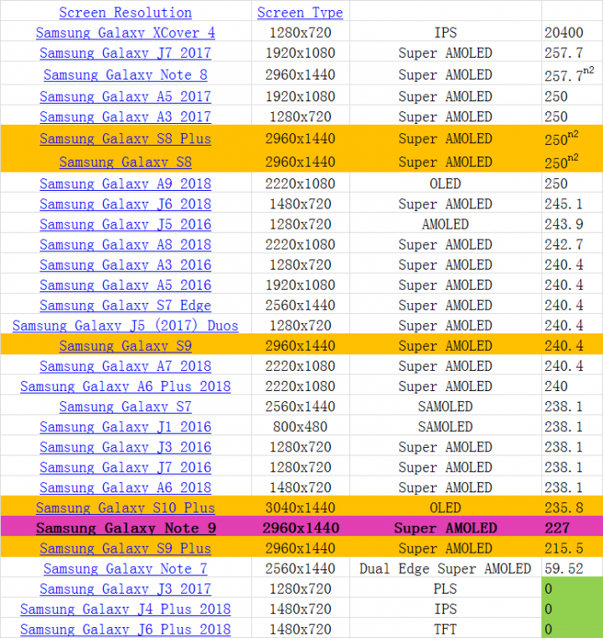Open Samsung Galaxy J4 Plus 2018 link
The image size is (603, 638).
click(126, 609)
